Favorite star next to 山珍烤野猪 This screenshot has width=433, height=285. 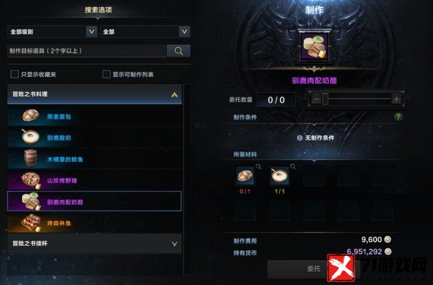pos(14,180)
